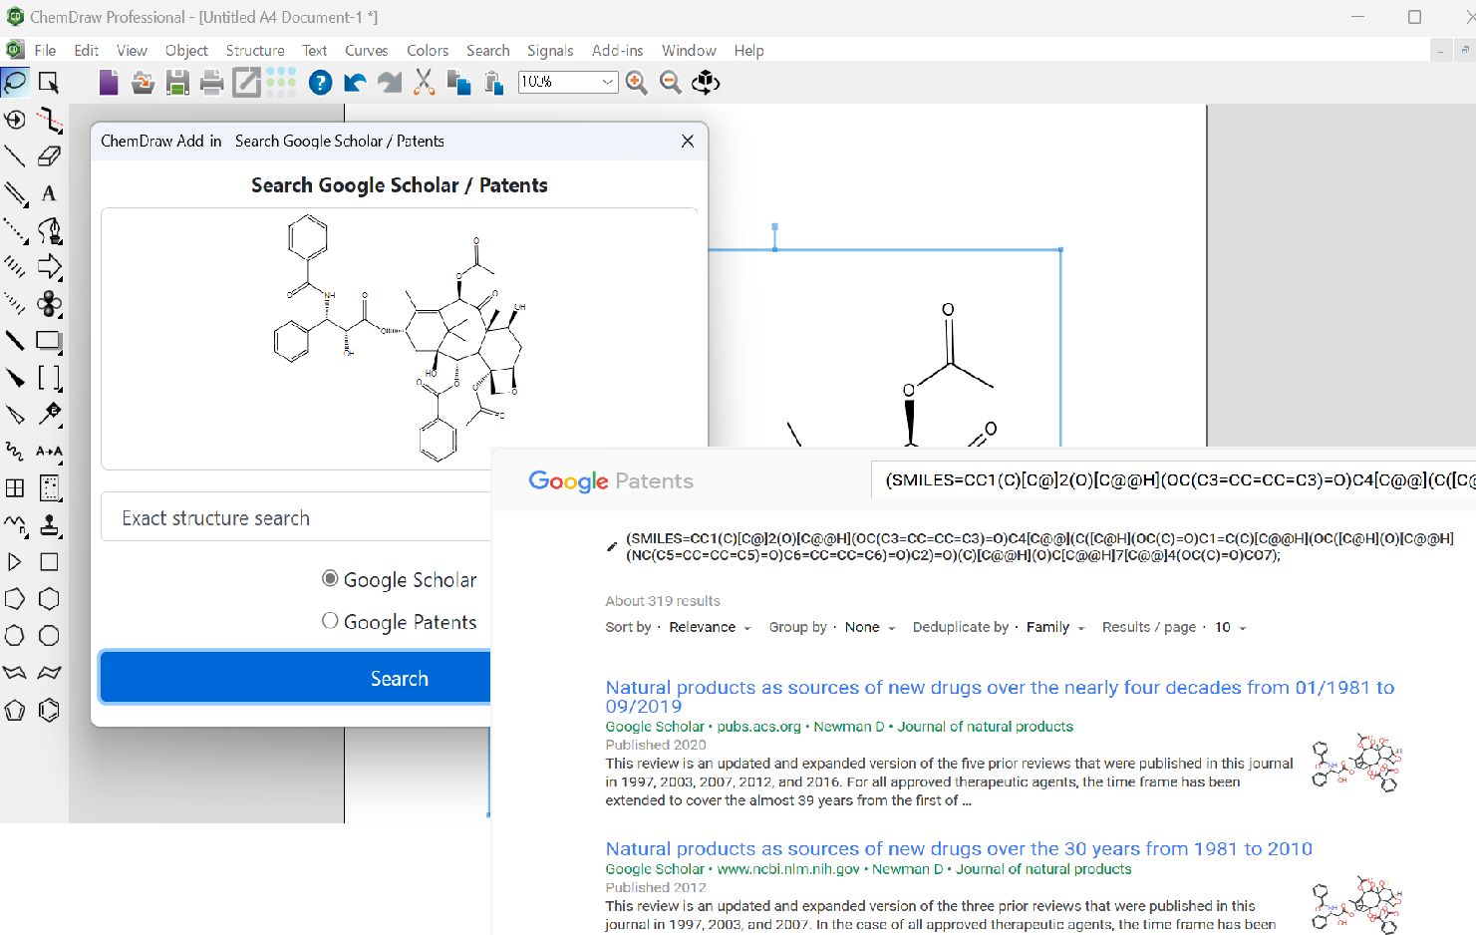
Task: Open the zoom percentage dropdown
Action: [x=607, y=82]
